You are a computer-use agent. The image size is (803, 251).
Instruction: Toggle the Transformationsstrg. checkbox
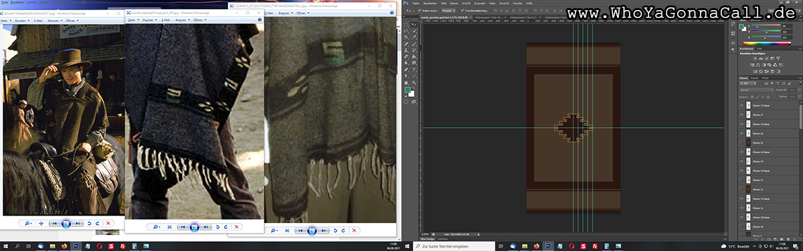click(x=463, y=10)
